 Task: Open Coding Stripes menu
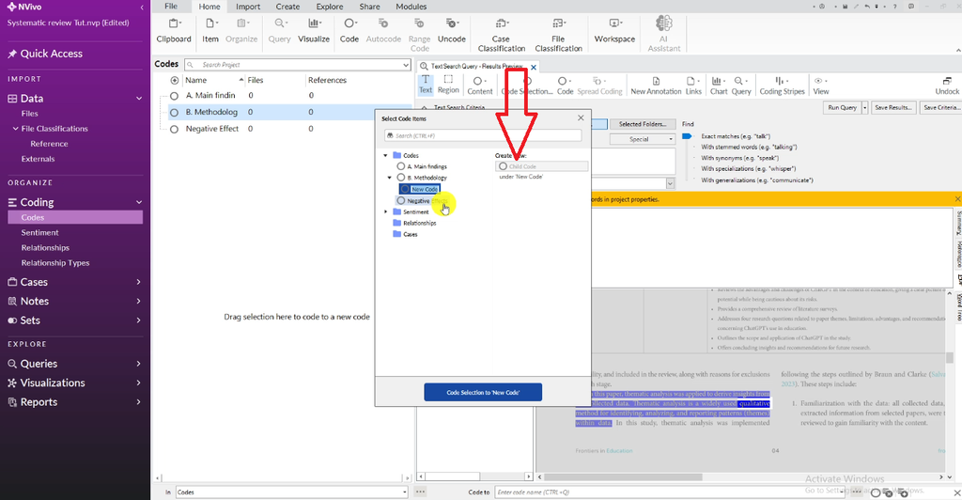pos(782,86)
